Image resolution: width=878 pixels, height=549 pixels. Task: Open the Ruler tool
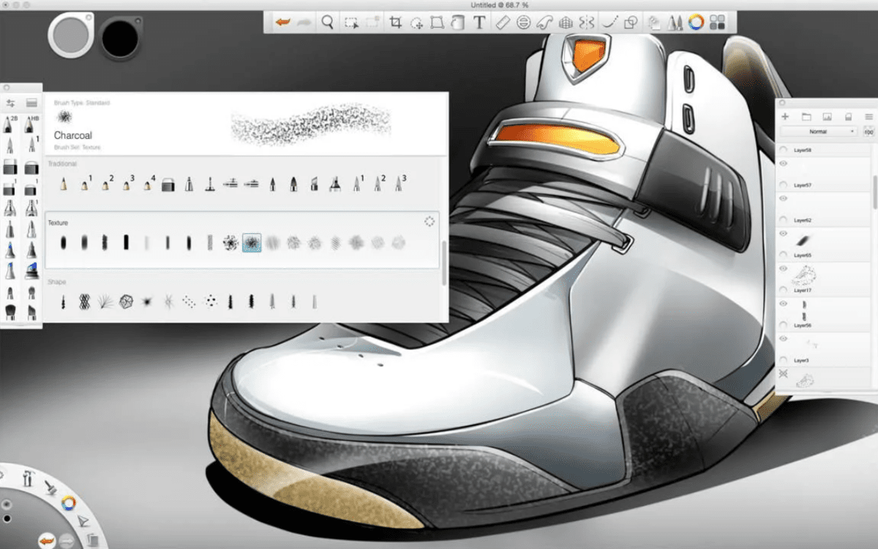click(502, 23)
